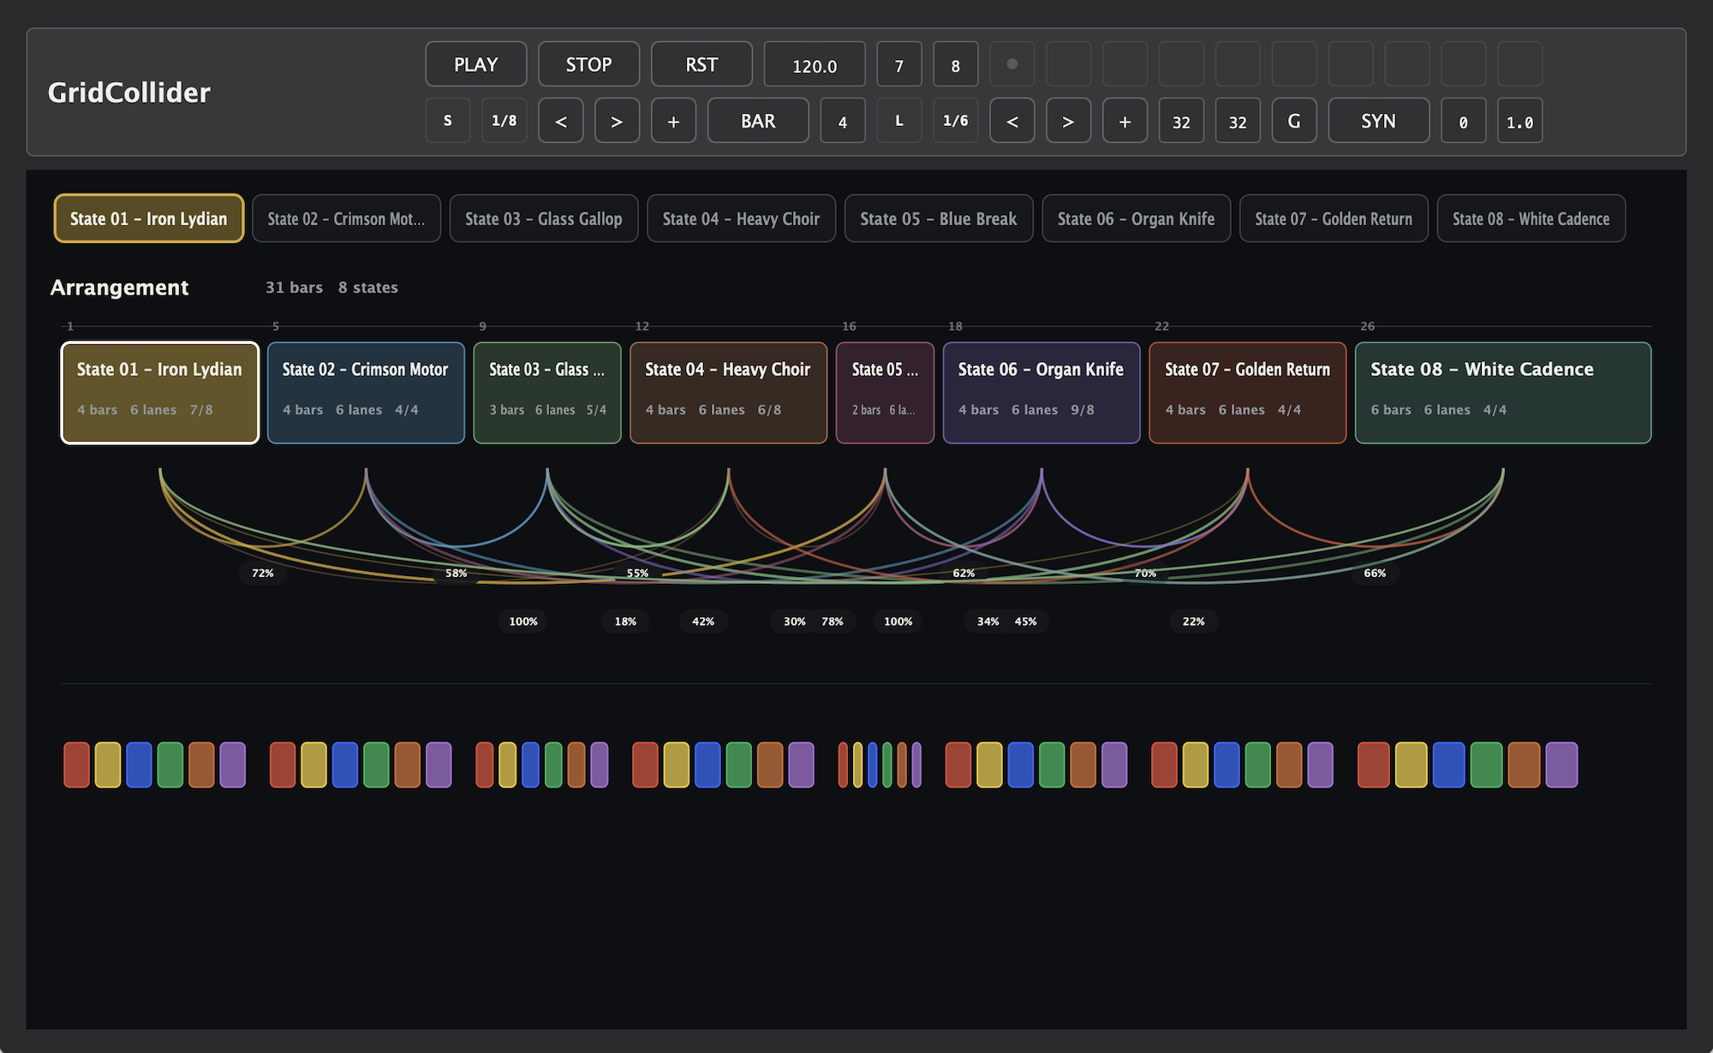Jump to bar marker 26 on ruler
1713x1053 pixels.
(x=1368, y=326)
